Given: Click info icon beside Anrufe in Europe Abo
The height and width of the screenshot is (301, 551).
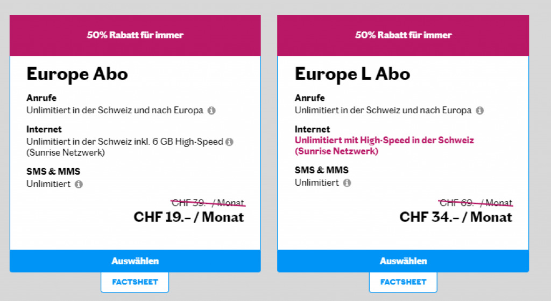Looking at the screenshot, I should tap(211, 111).
